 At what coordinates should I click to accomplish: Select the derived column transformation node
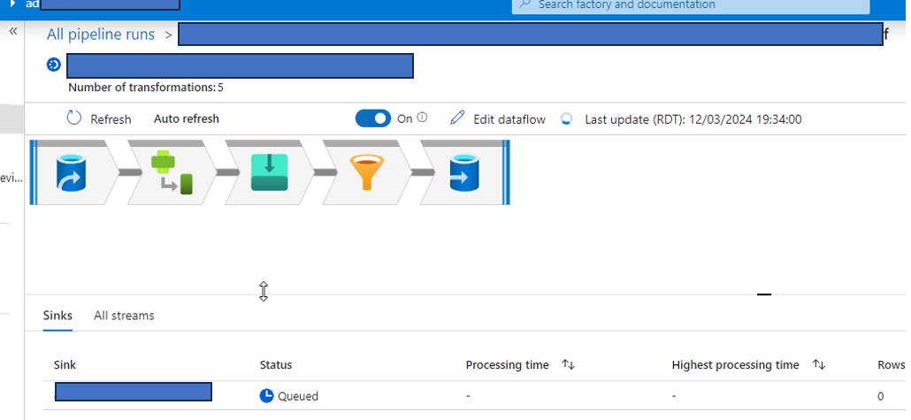[172, 172]
